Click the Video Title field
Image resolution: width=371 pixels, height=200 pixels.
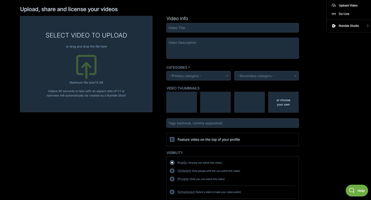pos(232,28)
